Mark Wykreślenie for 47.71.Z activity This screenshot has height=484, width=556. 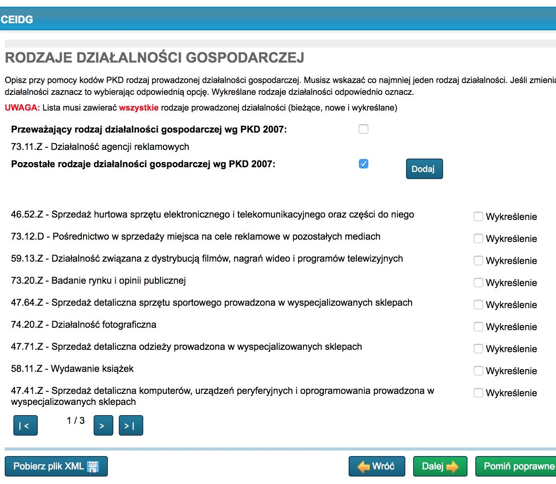(478, 349)
